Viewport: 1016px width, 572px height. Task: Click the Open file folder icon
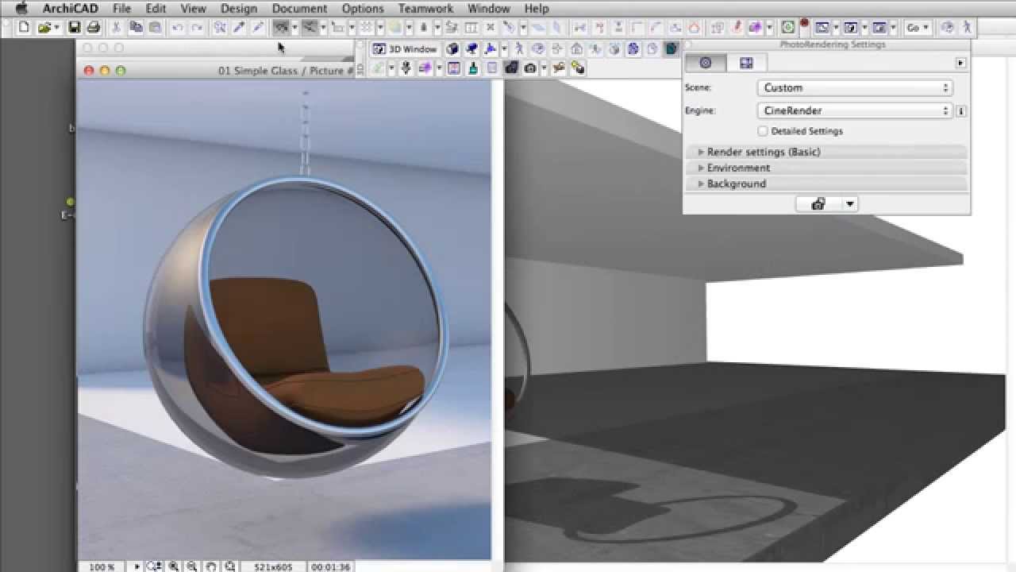point(44,27)
